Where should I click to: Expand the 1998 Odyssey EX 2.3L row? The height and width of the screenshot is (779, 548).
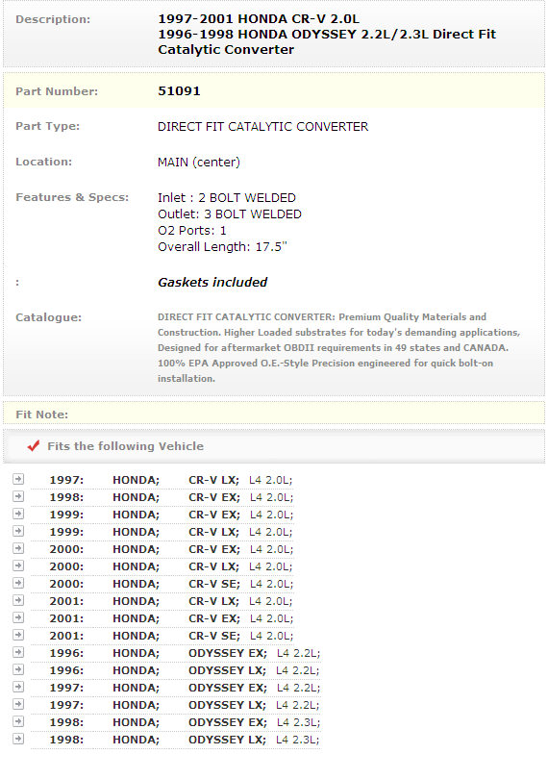(x=18, y=721)
